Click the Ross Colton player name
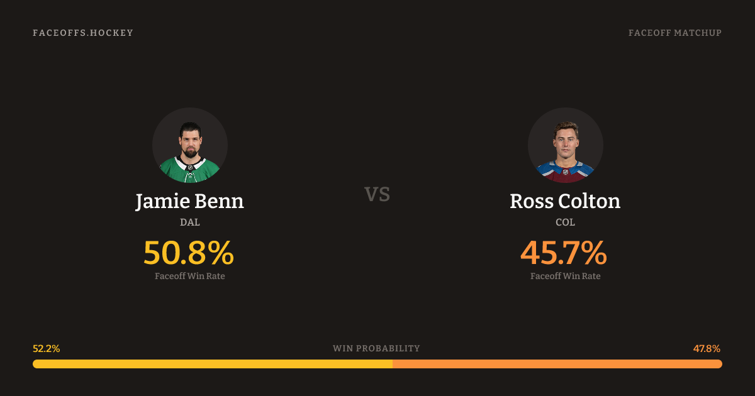Viewport: 755px width, 396px height. [565, 202]
